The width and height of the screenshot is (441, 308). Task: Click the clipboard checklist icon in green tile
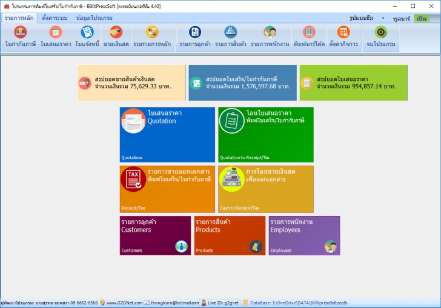click(x=232, y=121)
